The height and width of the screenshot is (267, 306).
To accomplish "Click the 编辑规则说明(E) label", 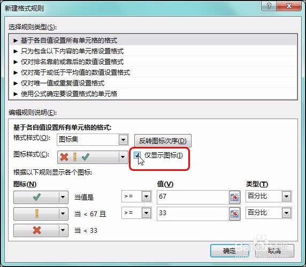I will point(33,113).
